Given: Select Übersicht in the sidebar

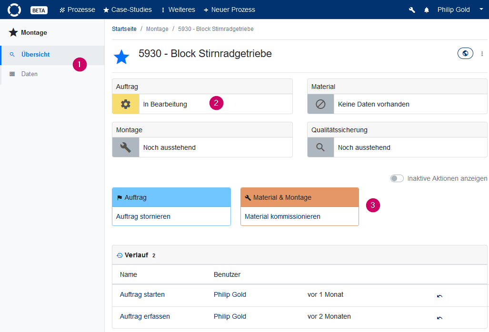Looking at the screenshot, I should pos(52,55).
